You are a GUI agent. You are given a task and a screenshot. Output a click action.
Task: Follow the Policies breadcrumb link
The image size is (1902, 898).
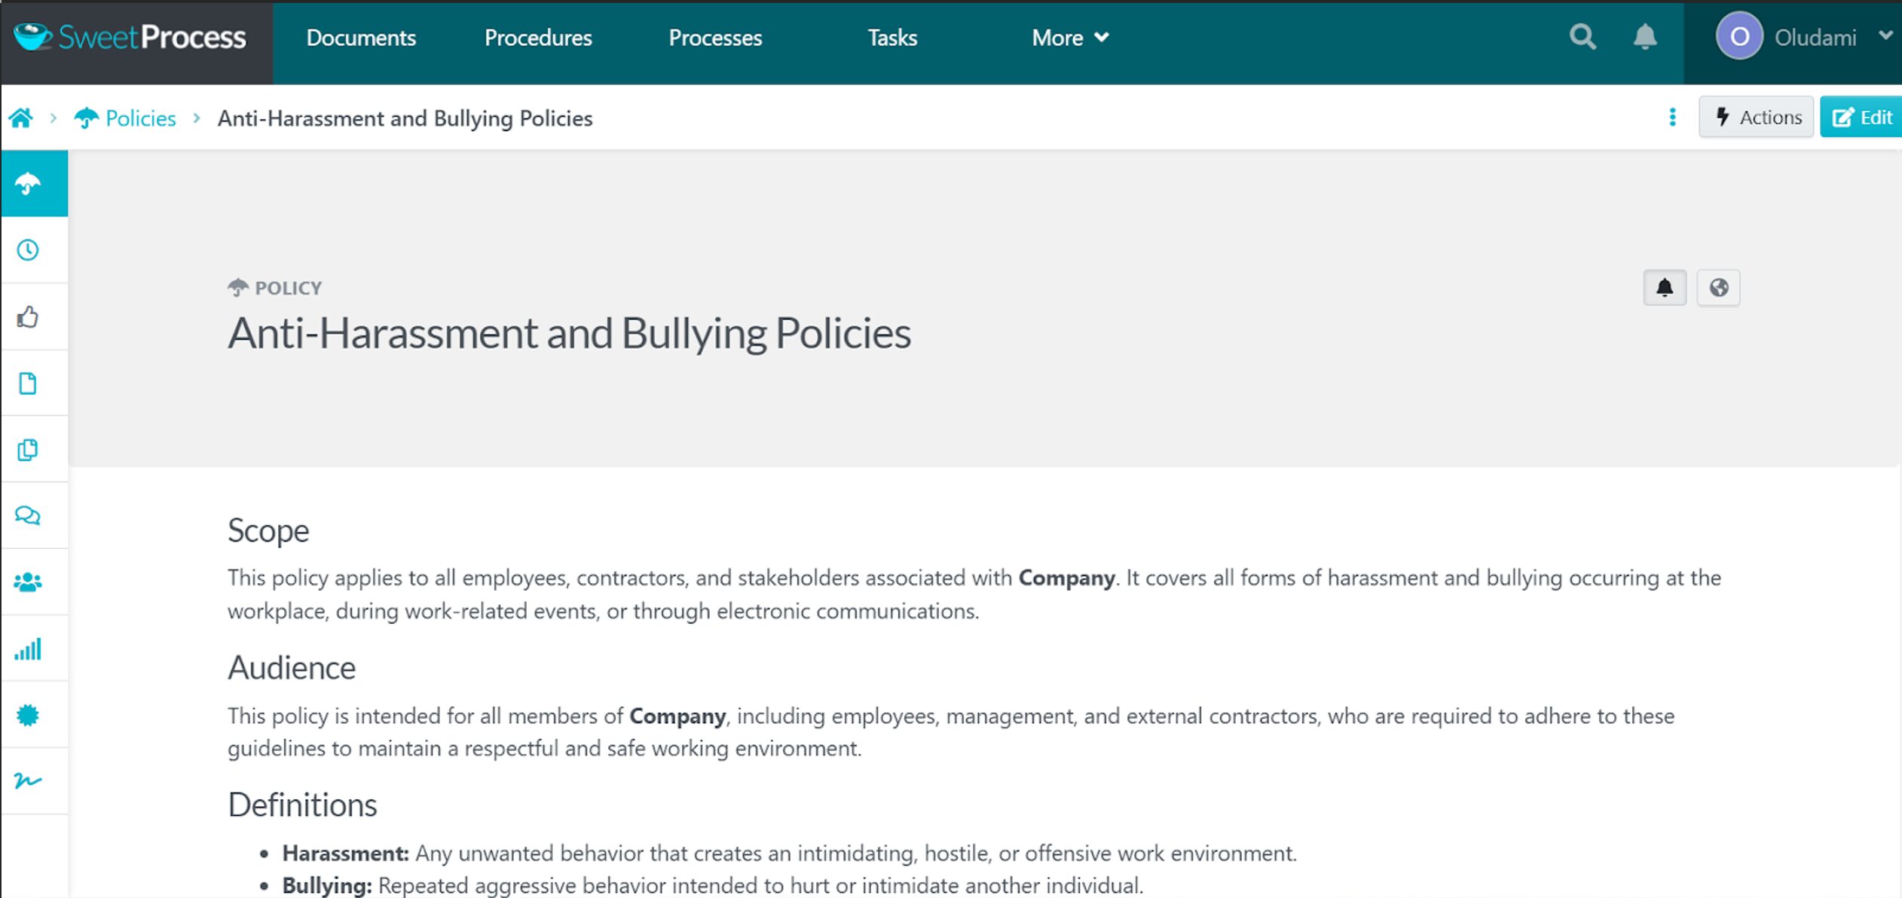point(140,118)
